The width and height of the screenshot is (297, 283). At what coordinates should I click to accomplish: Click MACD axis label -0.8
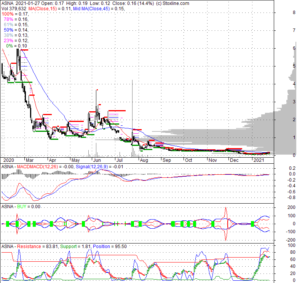coord(291,198)
